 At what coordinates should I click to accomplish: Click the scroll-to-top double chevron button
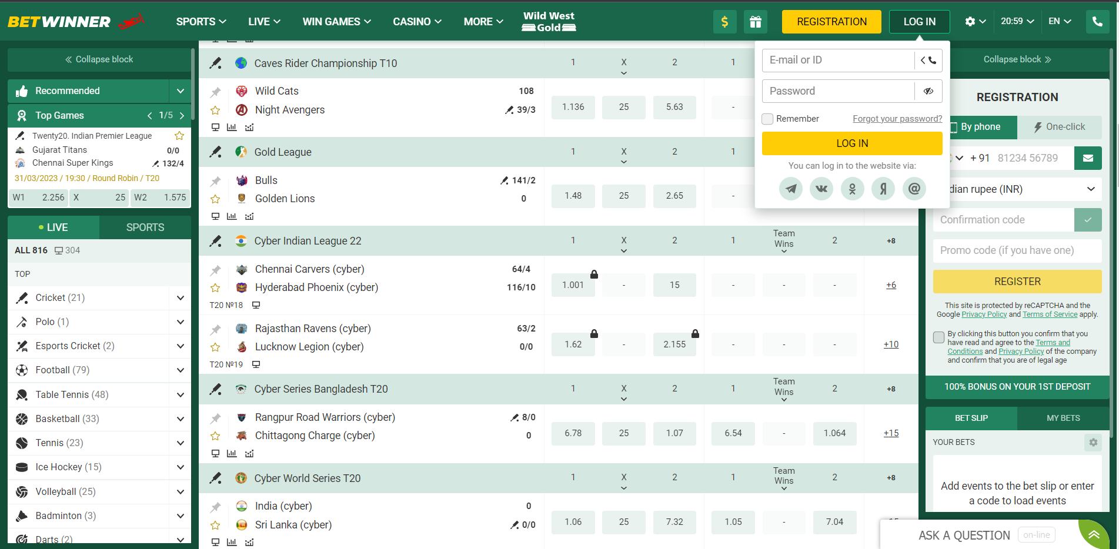click(1094, 534)
